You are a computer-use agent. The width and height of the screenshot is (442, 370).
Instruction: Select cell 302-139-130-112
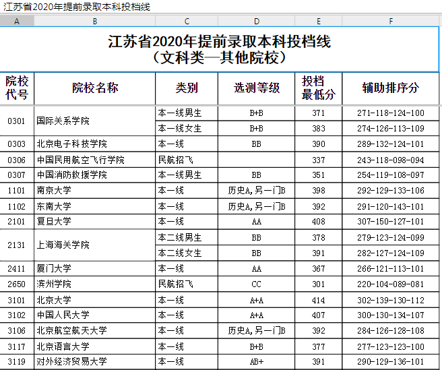point(391,300)
